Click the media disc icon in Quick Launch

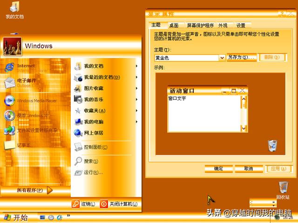pos(51,217)
